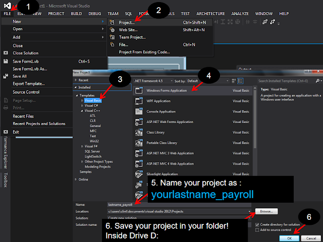Choose Team Project... from the New submenu
The height and width of the screenshot is (242, 323).
[160, 37]
